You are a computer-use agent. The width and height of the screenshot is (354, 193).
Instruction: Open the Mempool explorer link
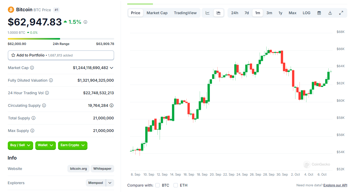[x=96, y=183]
